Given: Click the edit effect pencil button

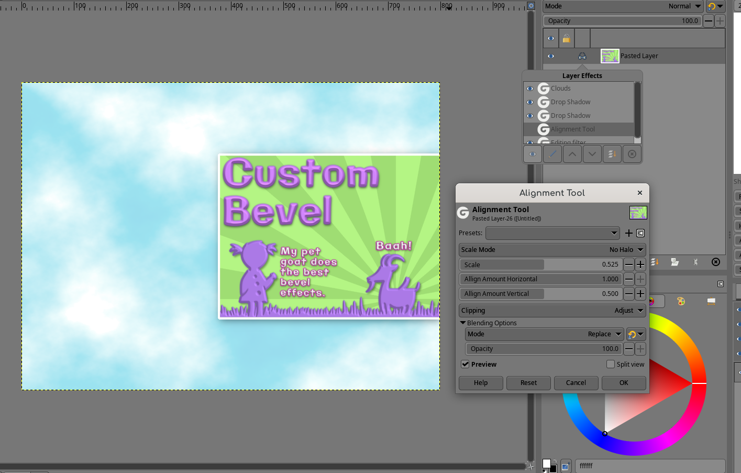Looking at the screenshot, I should [552, 155].
